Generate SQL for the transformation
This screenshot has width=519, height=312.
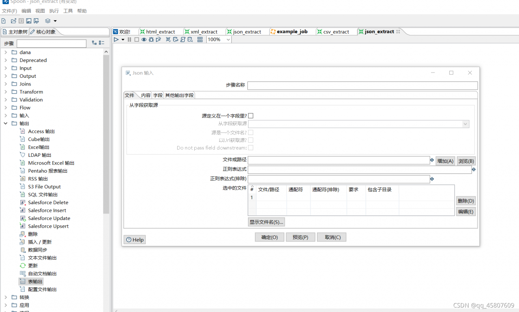[183, 39]
